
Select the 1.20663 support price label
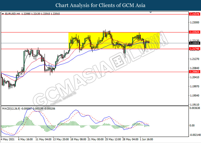pyautogui.click(x=194, y=71)
